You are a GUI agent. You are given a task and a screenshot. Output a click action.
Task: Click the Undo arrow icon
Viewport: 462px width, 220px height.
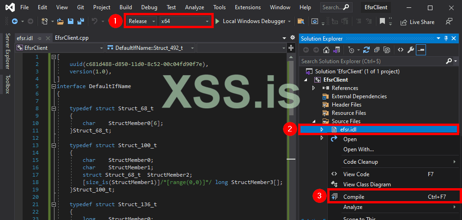coord(95,21)
